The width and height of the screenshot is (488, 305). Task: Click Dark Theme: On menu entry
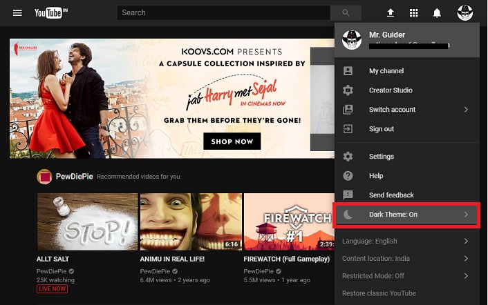pos(406,215)
